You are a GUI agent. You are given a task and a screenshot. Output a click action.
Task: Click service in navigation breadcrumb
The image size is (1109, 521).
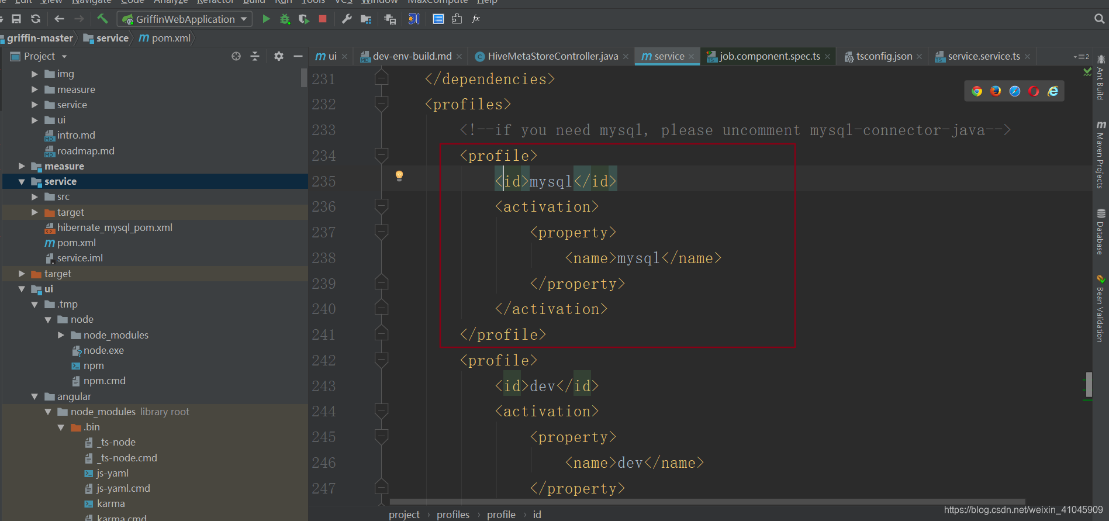112,38
